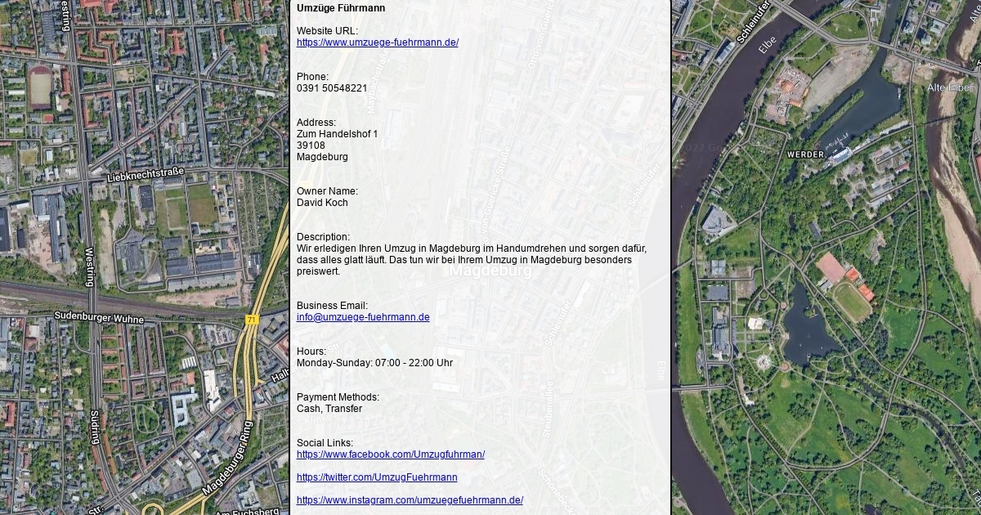981x515 pixels.
Task: Click the postal code 39108
Action: pyautogui.click(x=311, y=146)
